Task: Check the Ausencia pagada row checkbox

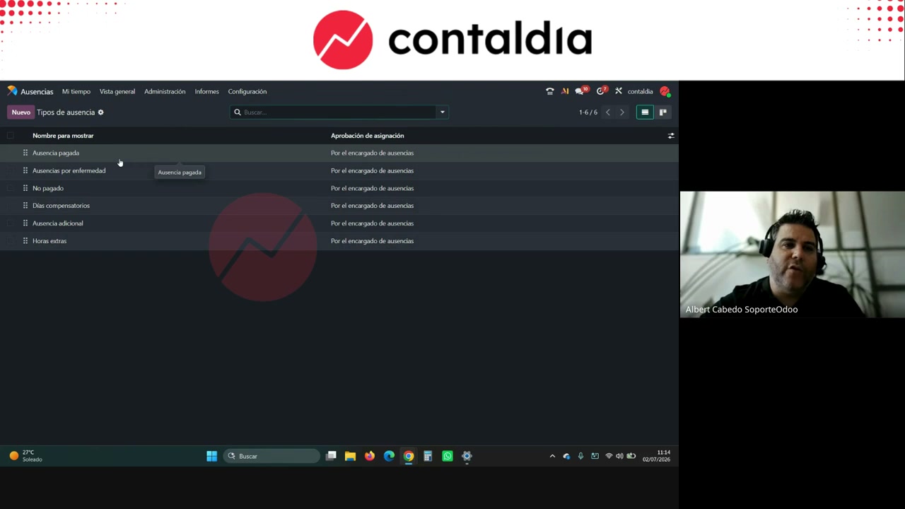Action: click(x=10, y=153)
